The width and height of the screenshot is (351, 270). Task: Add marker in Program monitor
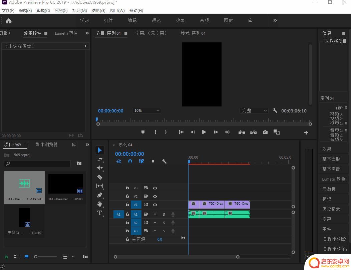(x=143, y=132)
